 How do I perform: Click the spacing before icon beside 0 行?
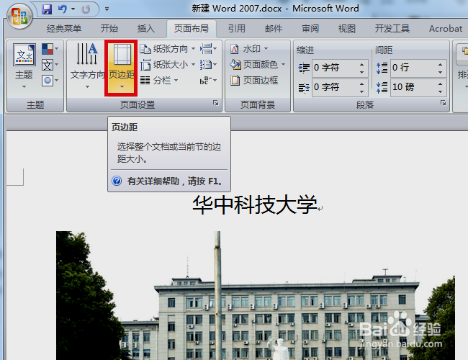pos(382,68)
